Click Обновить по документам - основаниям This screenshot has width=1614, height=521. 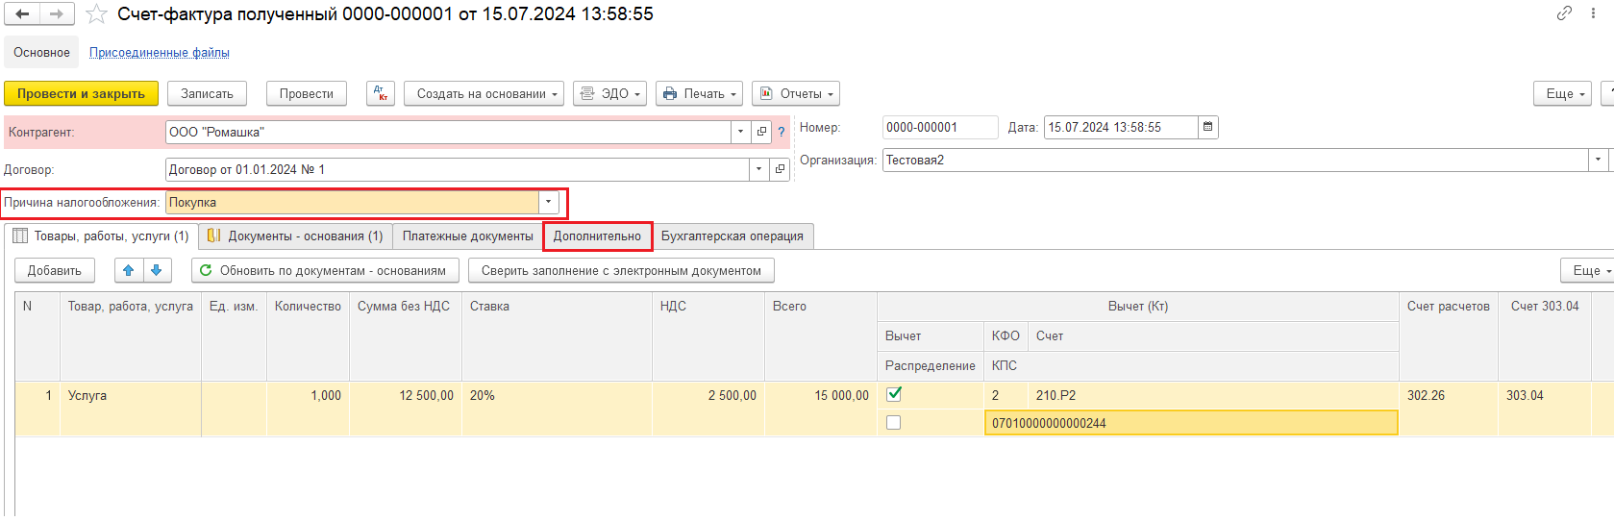[x=325, y=270]
